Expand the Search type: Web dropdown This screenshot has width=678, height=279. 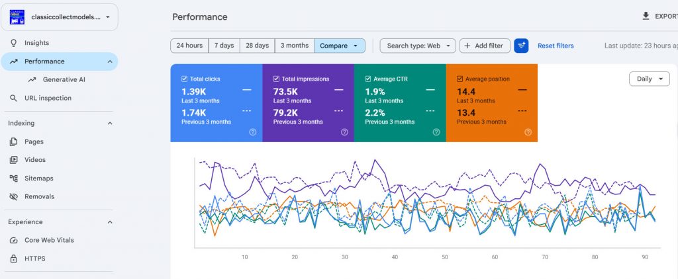pos(418,46)
